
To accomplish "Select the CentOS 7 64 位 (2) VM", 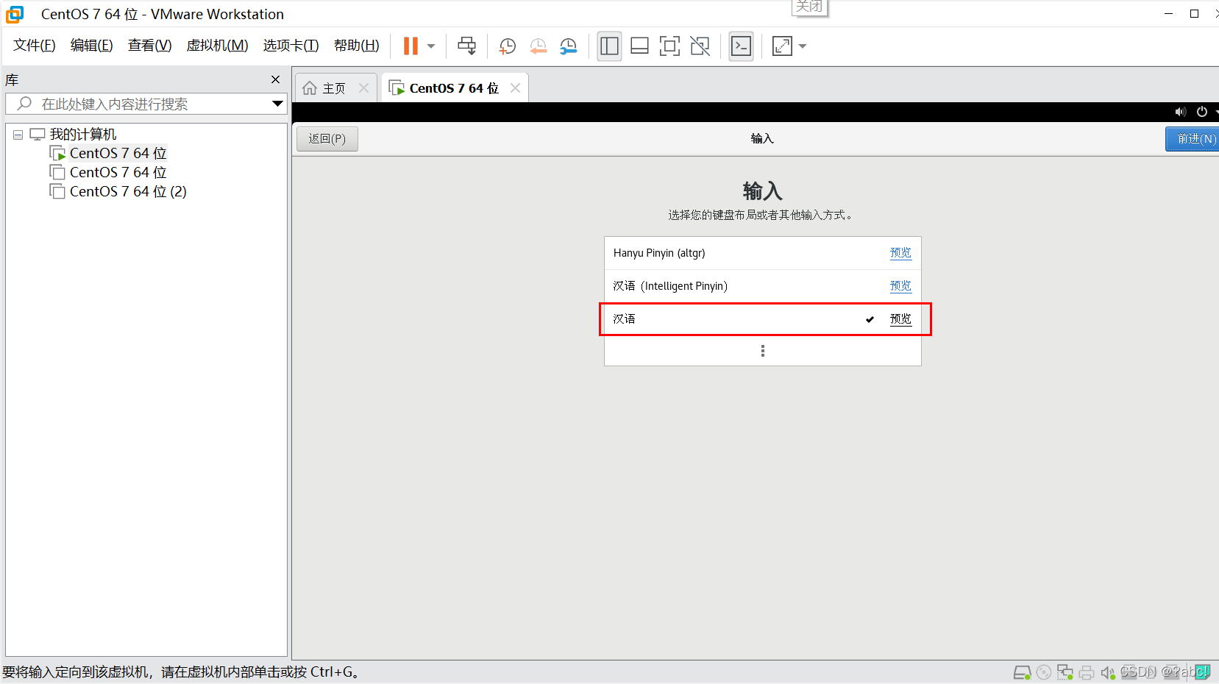I will pyautogui.click(x=127, y=191).
